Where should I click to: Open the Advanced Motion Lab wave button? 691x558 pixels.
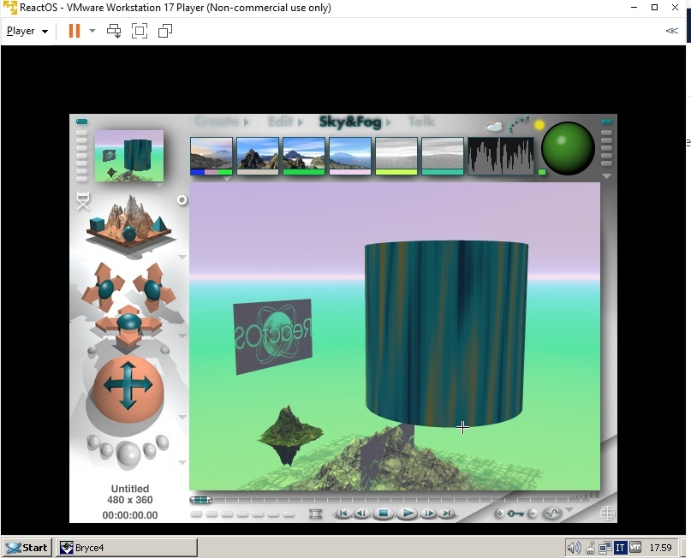pyautogui.click(x=552, y=513)
